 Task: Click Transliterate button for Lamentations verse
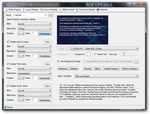click(x=45, y=78)
